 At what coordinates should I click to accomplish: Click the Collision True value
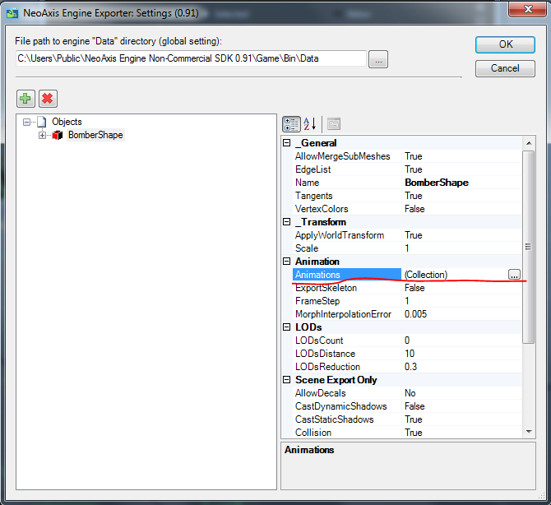[413, 433]
